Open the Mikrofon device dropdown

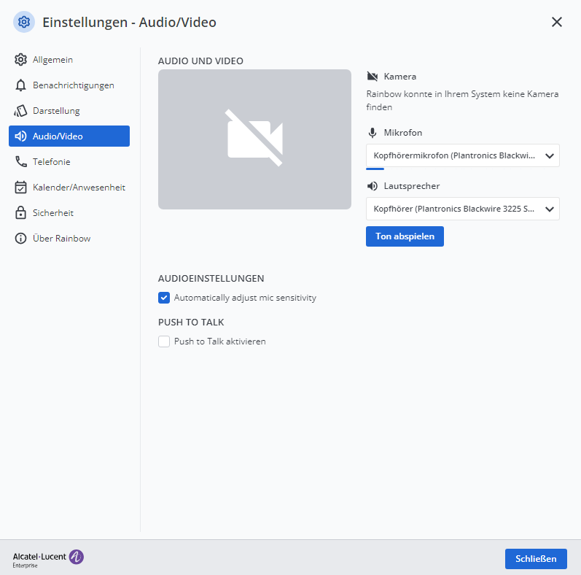(462, 155)
